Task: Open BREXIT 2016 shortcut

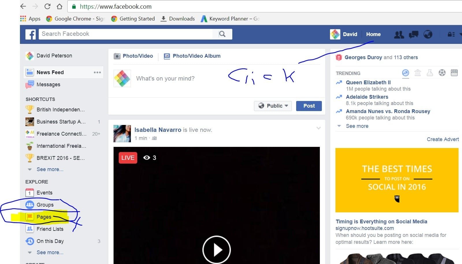Action: click(61, 158)
